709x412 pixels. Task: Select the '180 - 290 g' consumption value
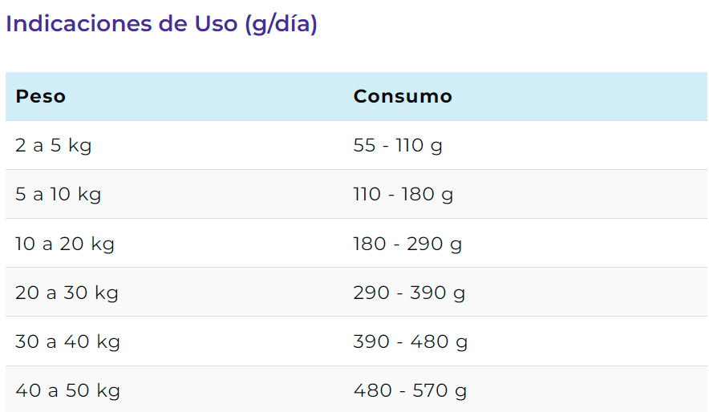pos(407,244)
